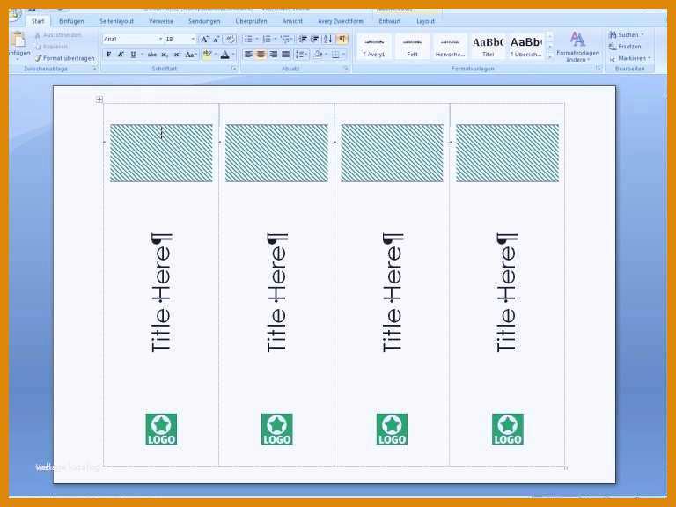Align text left

pyautogui.click(x=248, y=55)
